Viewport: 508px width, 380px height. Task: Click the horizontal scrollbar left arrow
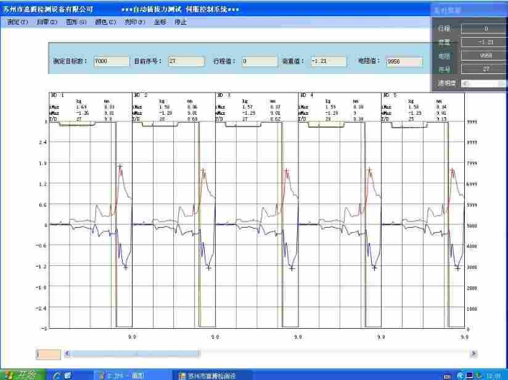(68, 354)
